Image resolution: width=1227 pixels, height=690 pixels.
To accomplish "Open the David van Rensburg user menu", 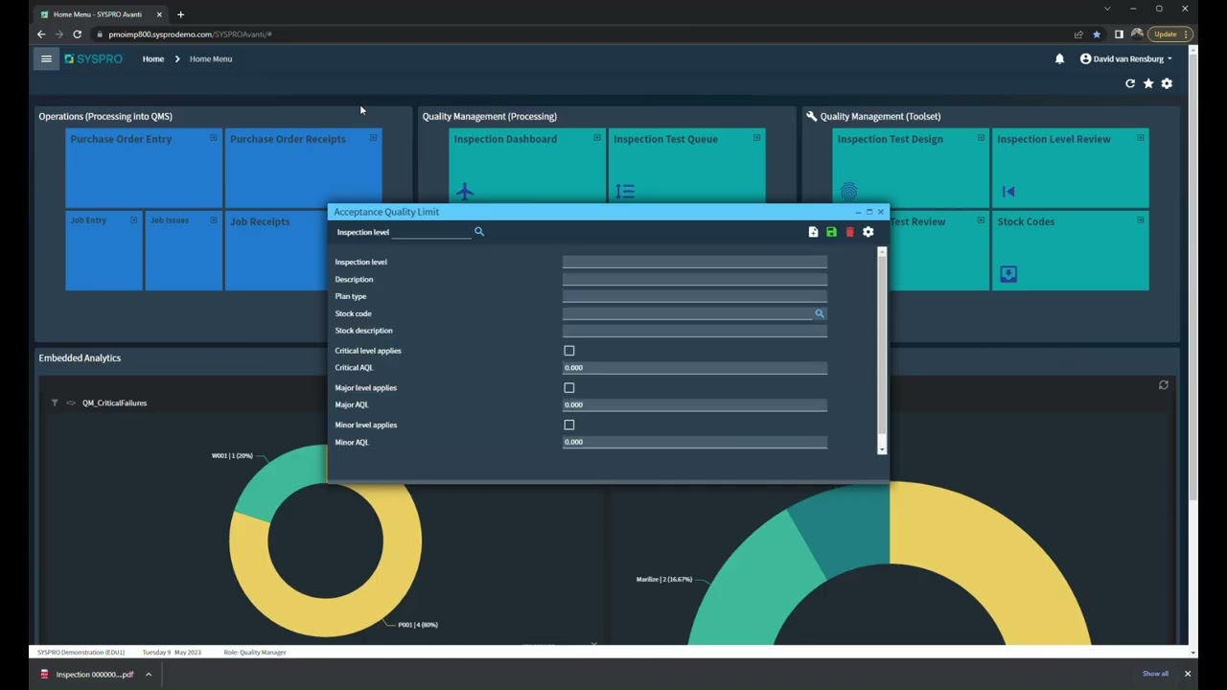I will 1126,58.
